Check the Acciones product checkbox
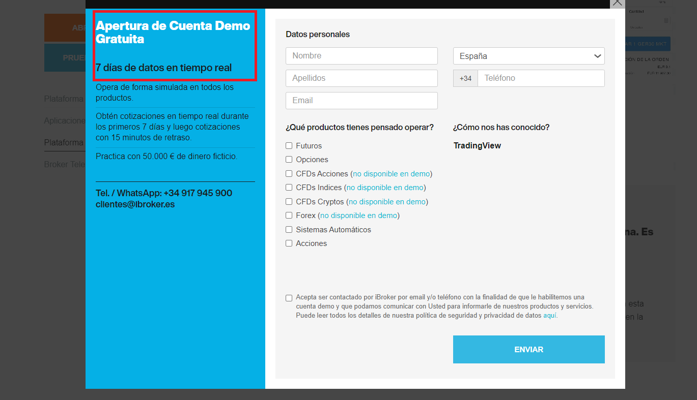697x400 pixels. pyautogui.click(x=289, y=243)
